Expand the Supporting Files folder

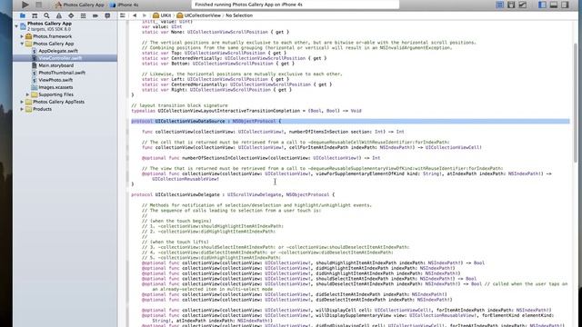point(27,94)
